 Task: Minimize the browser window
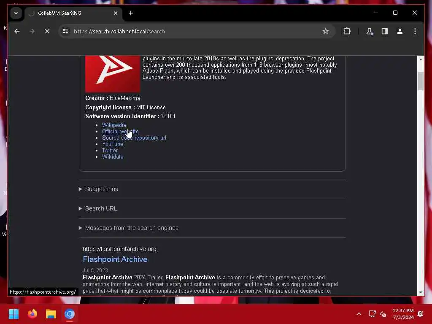point(376,13)
